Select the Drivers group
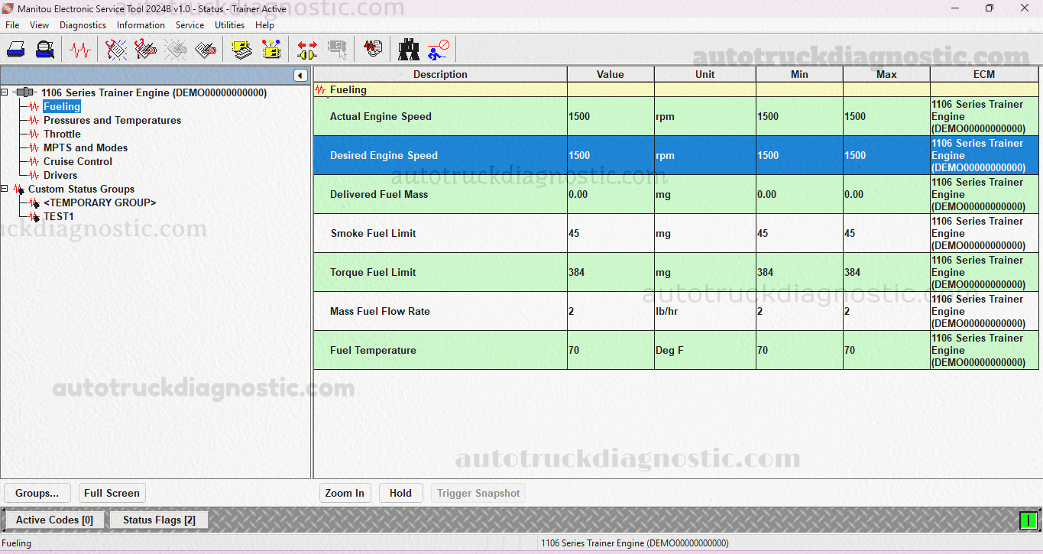 60,175
